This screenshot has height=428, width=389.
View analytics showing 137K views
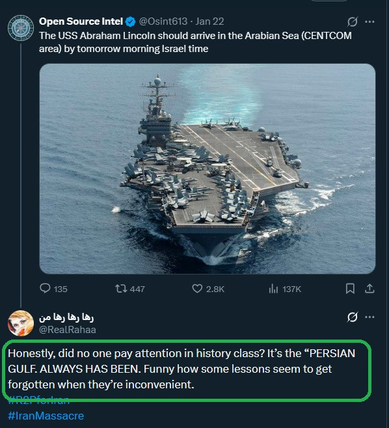(x=285, y=289)
